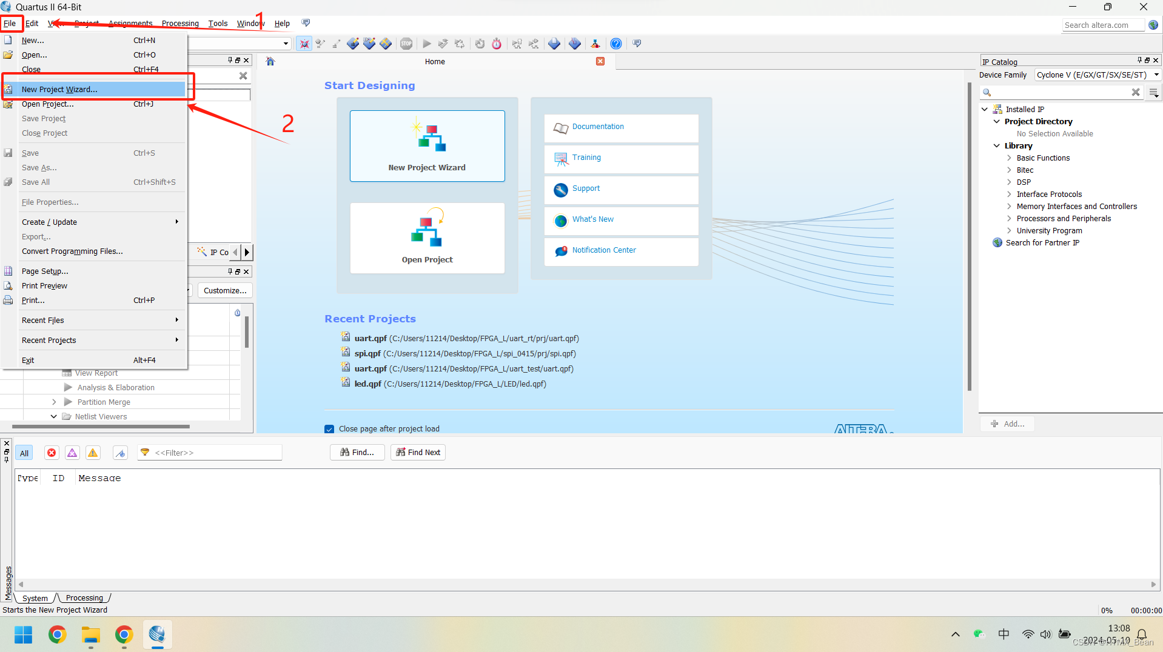
Task: Expand Interface Protocols category
Action: [1009, 195]
